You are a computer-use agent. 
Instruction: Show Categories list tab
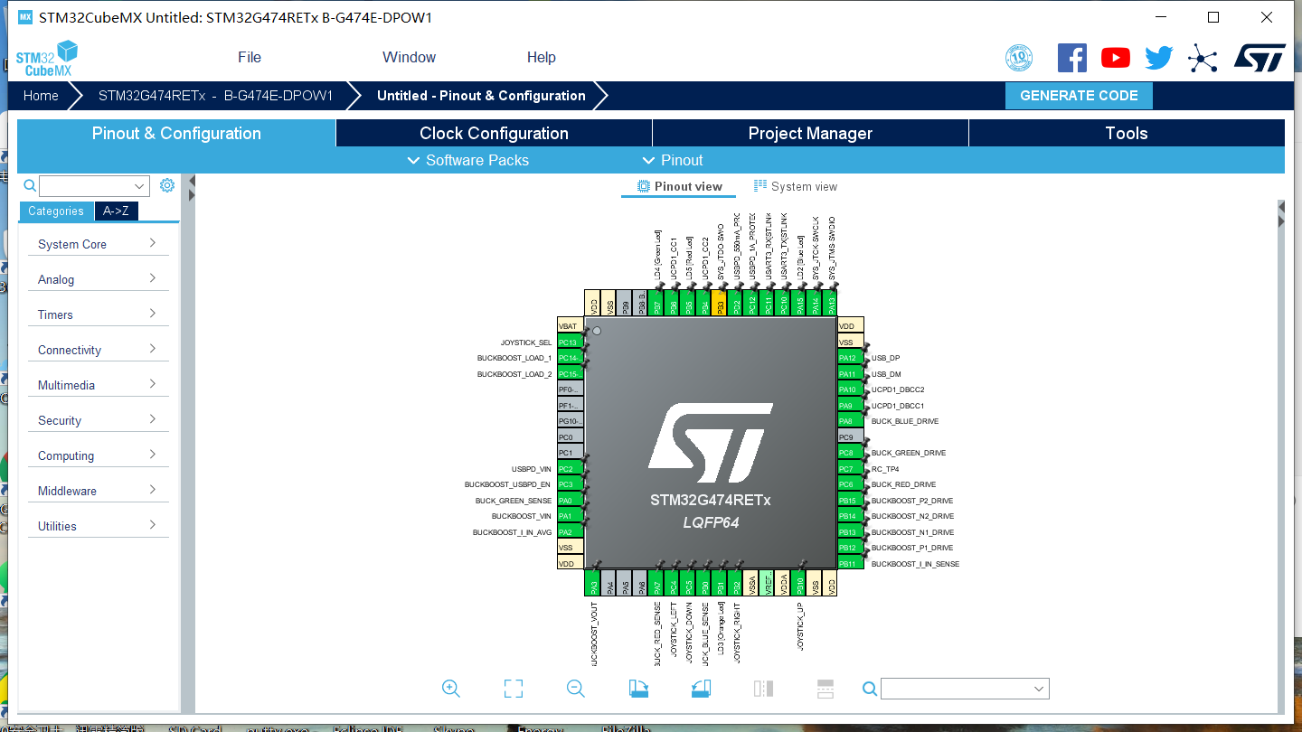(56, 211)
